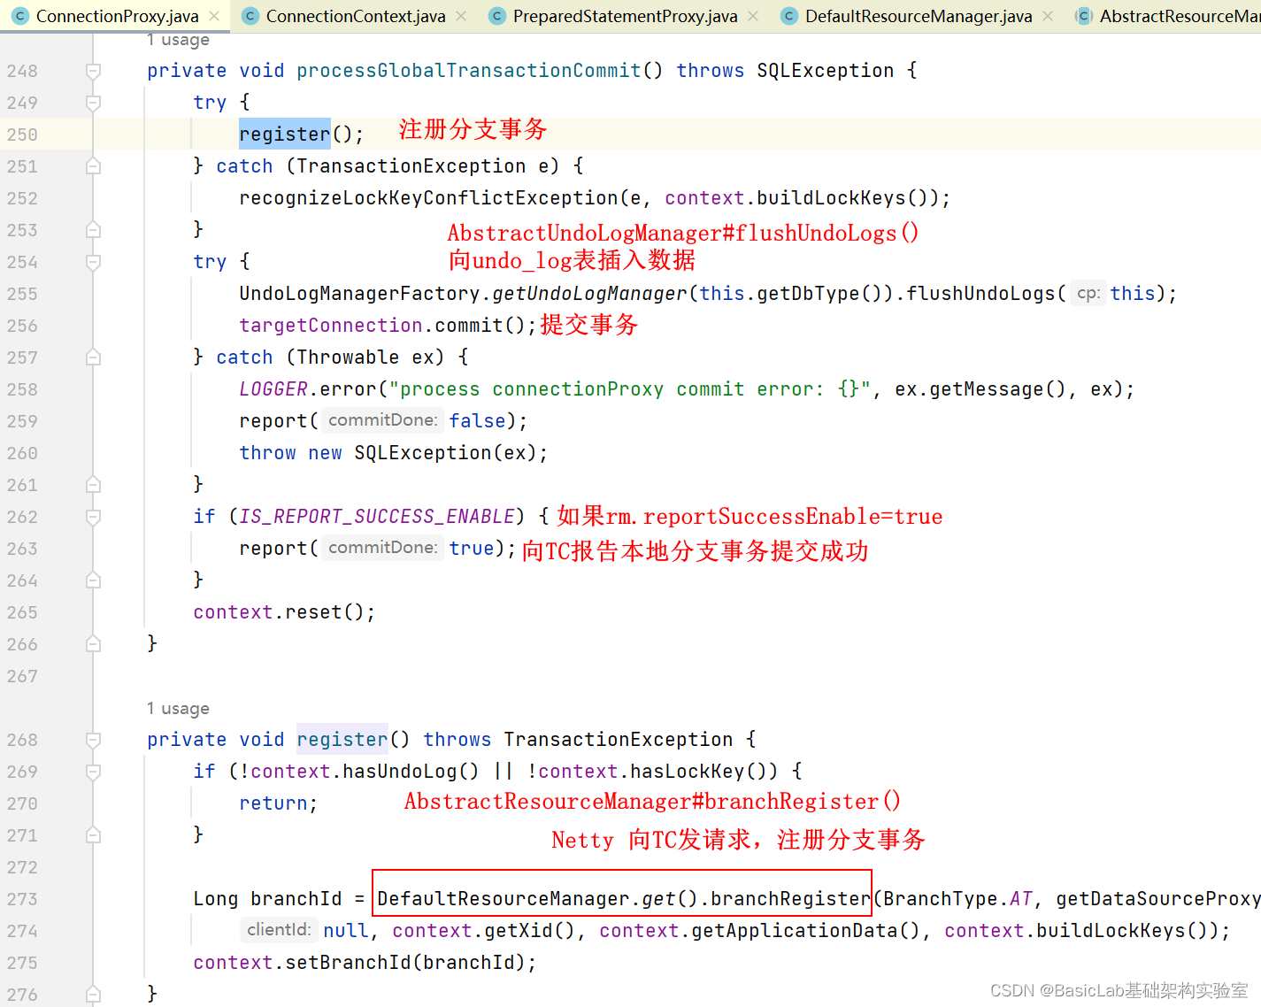Click the class icon on DefaultResourceManager.java tab
Viewport: 1261px width, 1007px height.
tap(789, 16)
